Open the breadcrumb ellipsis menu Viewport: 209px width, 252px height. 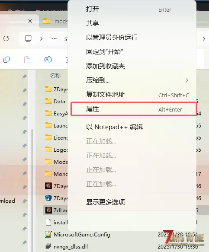(x=54, y=38)
